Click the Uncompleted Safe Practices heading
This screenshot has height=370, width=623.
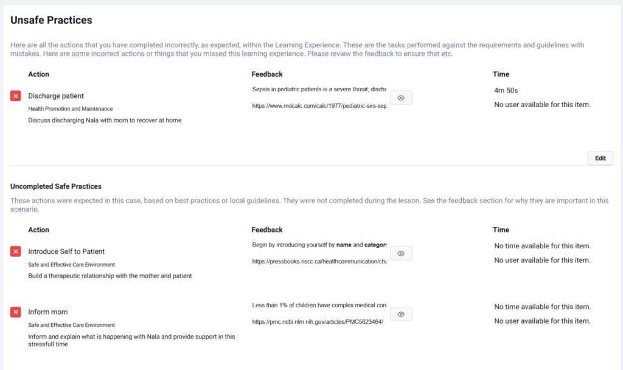pos(56,186)
